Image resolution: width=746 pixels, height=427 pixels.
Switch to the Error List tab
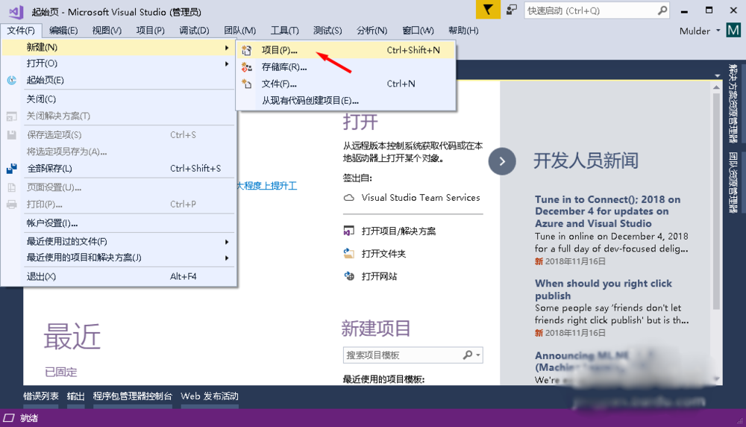41,396
